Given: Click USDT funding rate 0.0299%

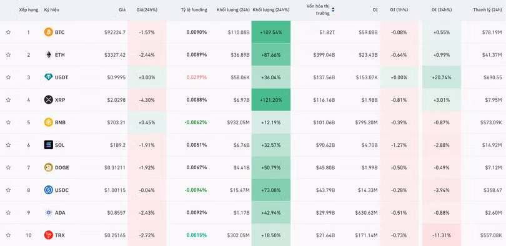Looking at the screenshot, I should [197, 77].
